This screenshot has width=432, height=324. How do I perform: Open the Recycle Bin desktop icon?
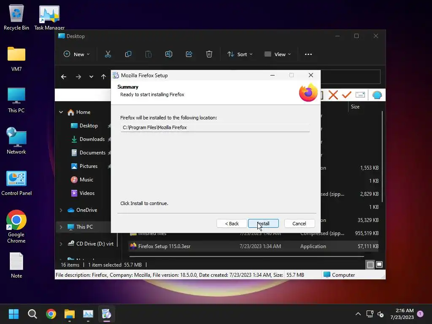pyautogui.click(x=16, y=17)
